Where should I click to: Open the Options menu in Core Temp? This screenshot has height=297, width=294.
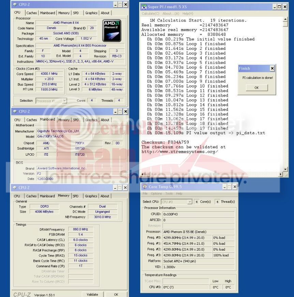(156, 194)
